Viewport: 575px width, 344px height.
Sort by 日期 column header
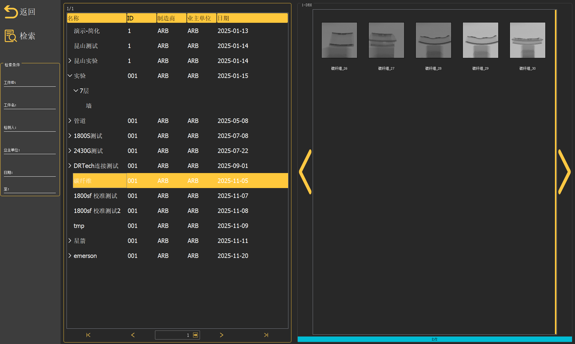[x=252, y=18]
